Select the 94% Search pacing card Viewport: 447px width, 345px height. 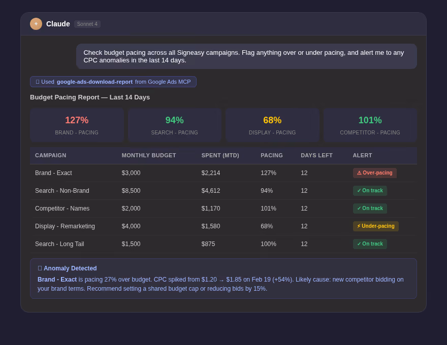(174, 125)
